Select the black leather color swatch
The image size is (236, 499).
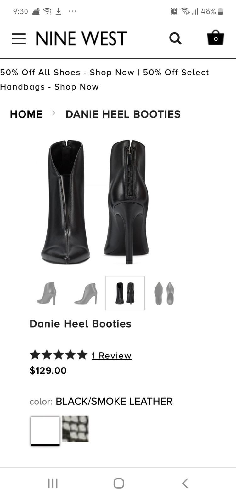[45, 431]
